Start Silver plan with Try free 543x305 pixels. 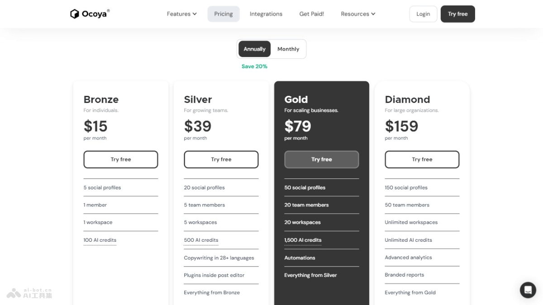221,160
